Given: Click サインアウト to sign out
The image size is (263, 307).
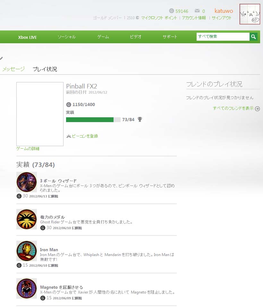Looking at the screenshot, I should (x=222, y=18).
